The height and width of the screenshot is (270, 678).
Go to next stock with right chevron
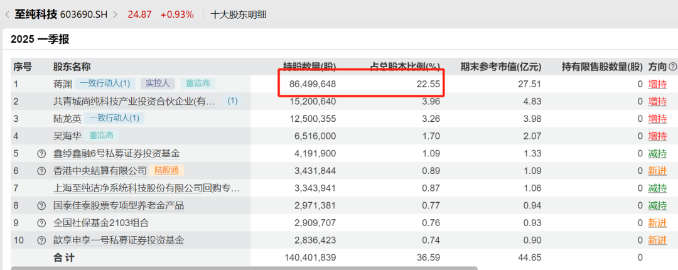coord(115,14)
